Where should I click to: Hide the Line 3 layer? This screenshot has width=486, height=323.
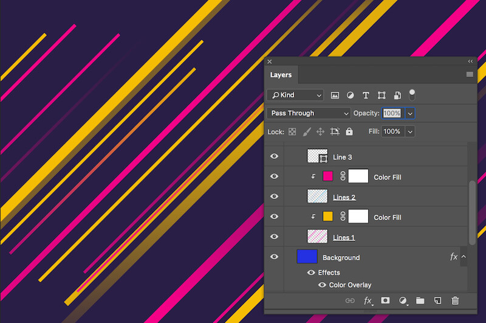pos(275,157)
